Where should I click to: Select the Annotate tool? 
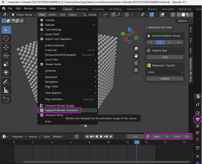pyautogui.click(x=6, y=82)
